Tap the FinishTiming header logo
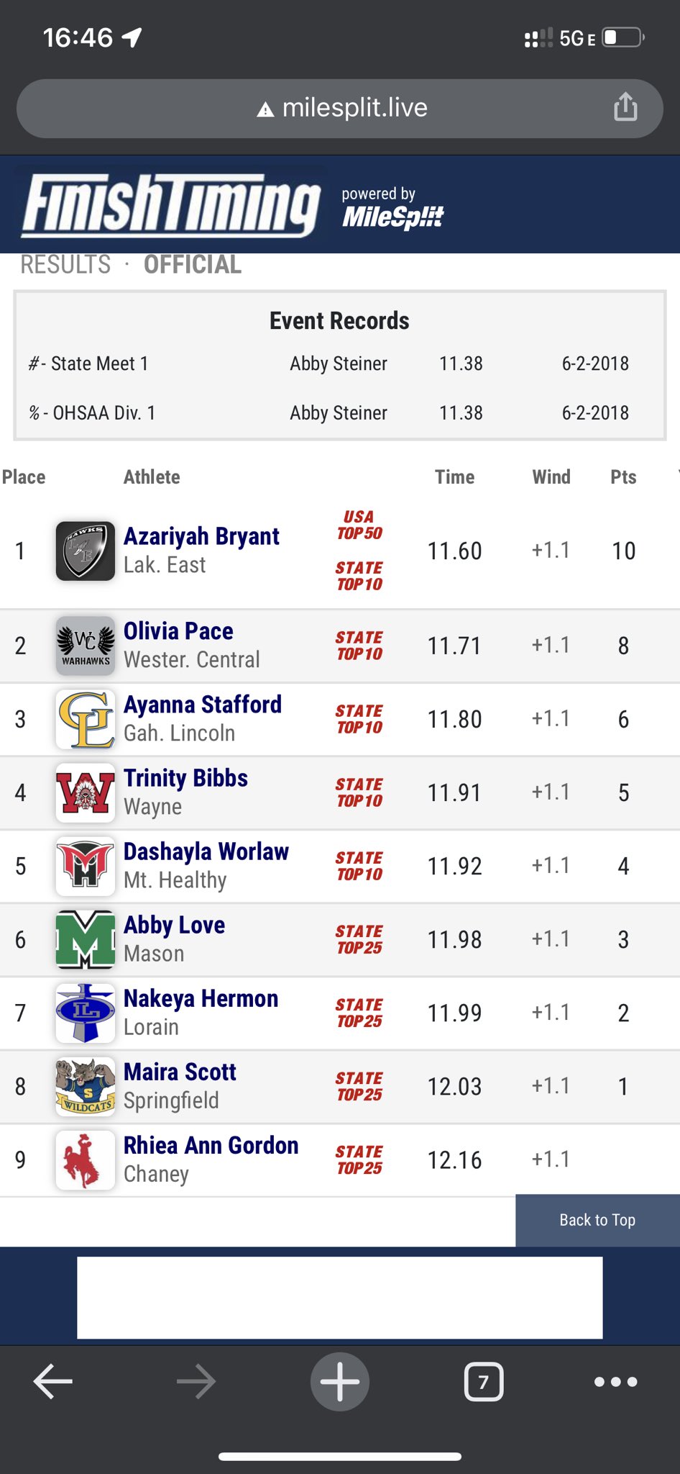Screen dimensions: 680x1474 171,205
